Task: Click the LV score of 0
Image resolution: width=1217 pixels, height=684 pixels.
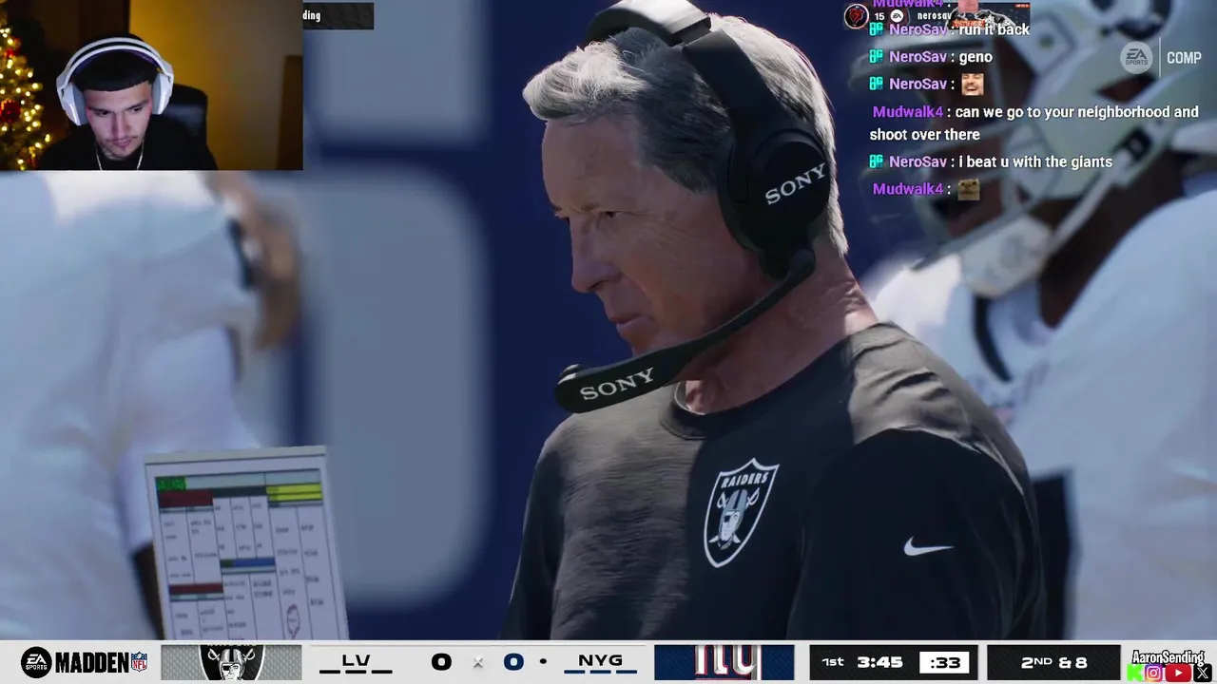Action: click(x=440, y=662)
